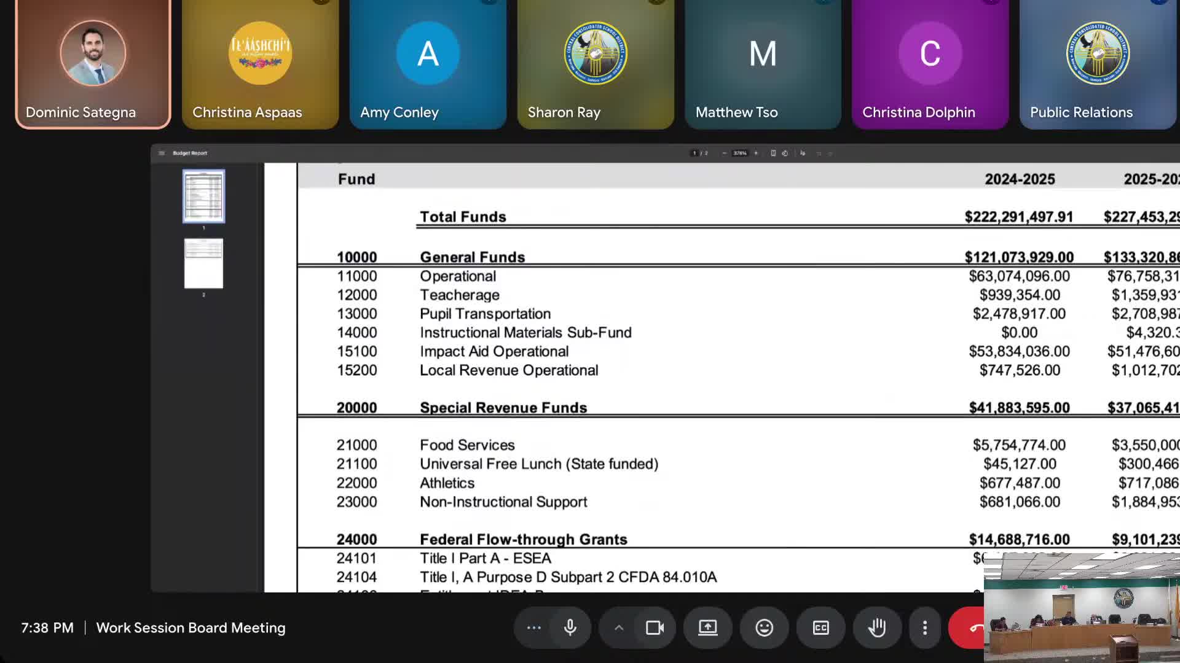This screenshot has height=663, width=1180.
Task: Toggle closed captions
Action: point(820,627)
